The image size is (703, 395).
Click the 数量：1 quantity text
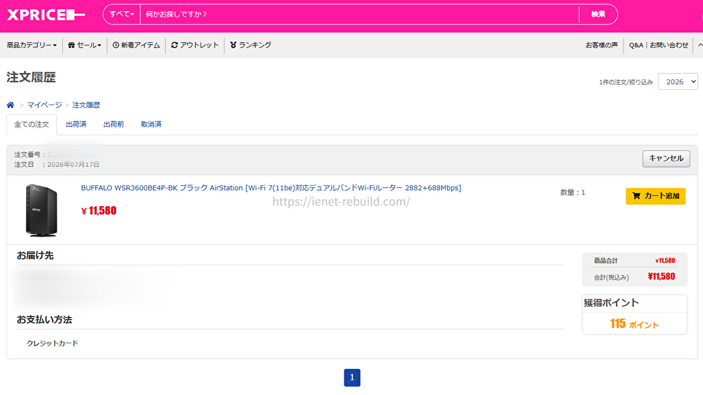(572, 192)
